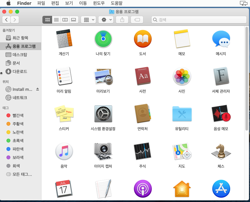
Task: Select the 빨간색 red tag
Action: (18, 115)
